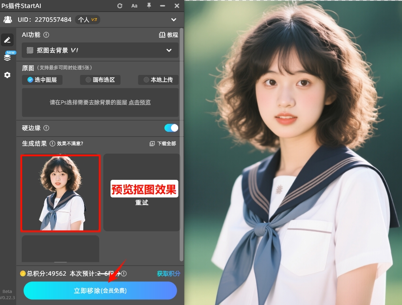This screenshot has width=402, height=305.
Task: Expand the 抠图去背景 V1 function dropdown
Action: pyautogui.click(x=169, y=50)
